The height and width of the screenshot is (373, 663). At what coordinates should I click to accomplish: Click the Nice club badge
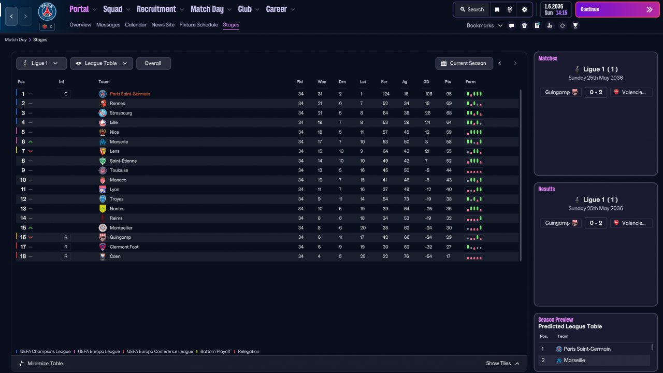(x=103, y=132)
